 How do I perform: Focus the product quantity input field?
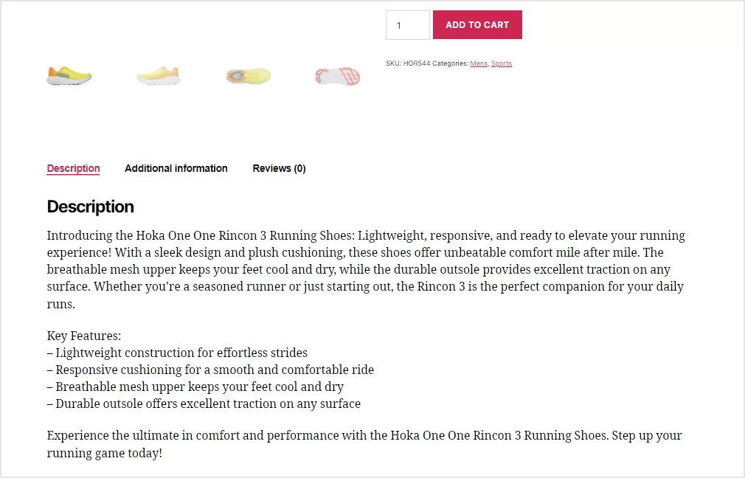407,25
